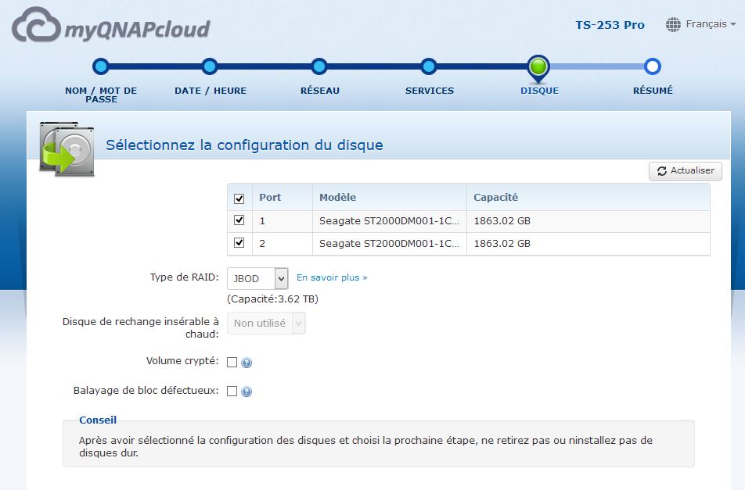The image size is (745, 490).
Task: Click the TS-253 Pro model name
Action: pos(610,25)
